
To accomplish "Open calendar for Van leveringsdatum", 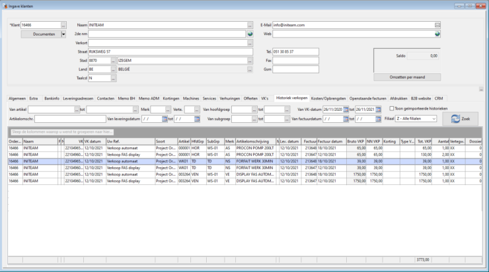I will pos(165,119).
